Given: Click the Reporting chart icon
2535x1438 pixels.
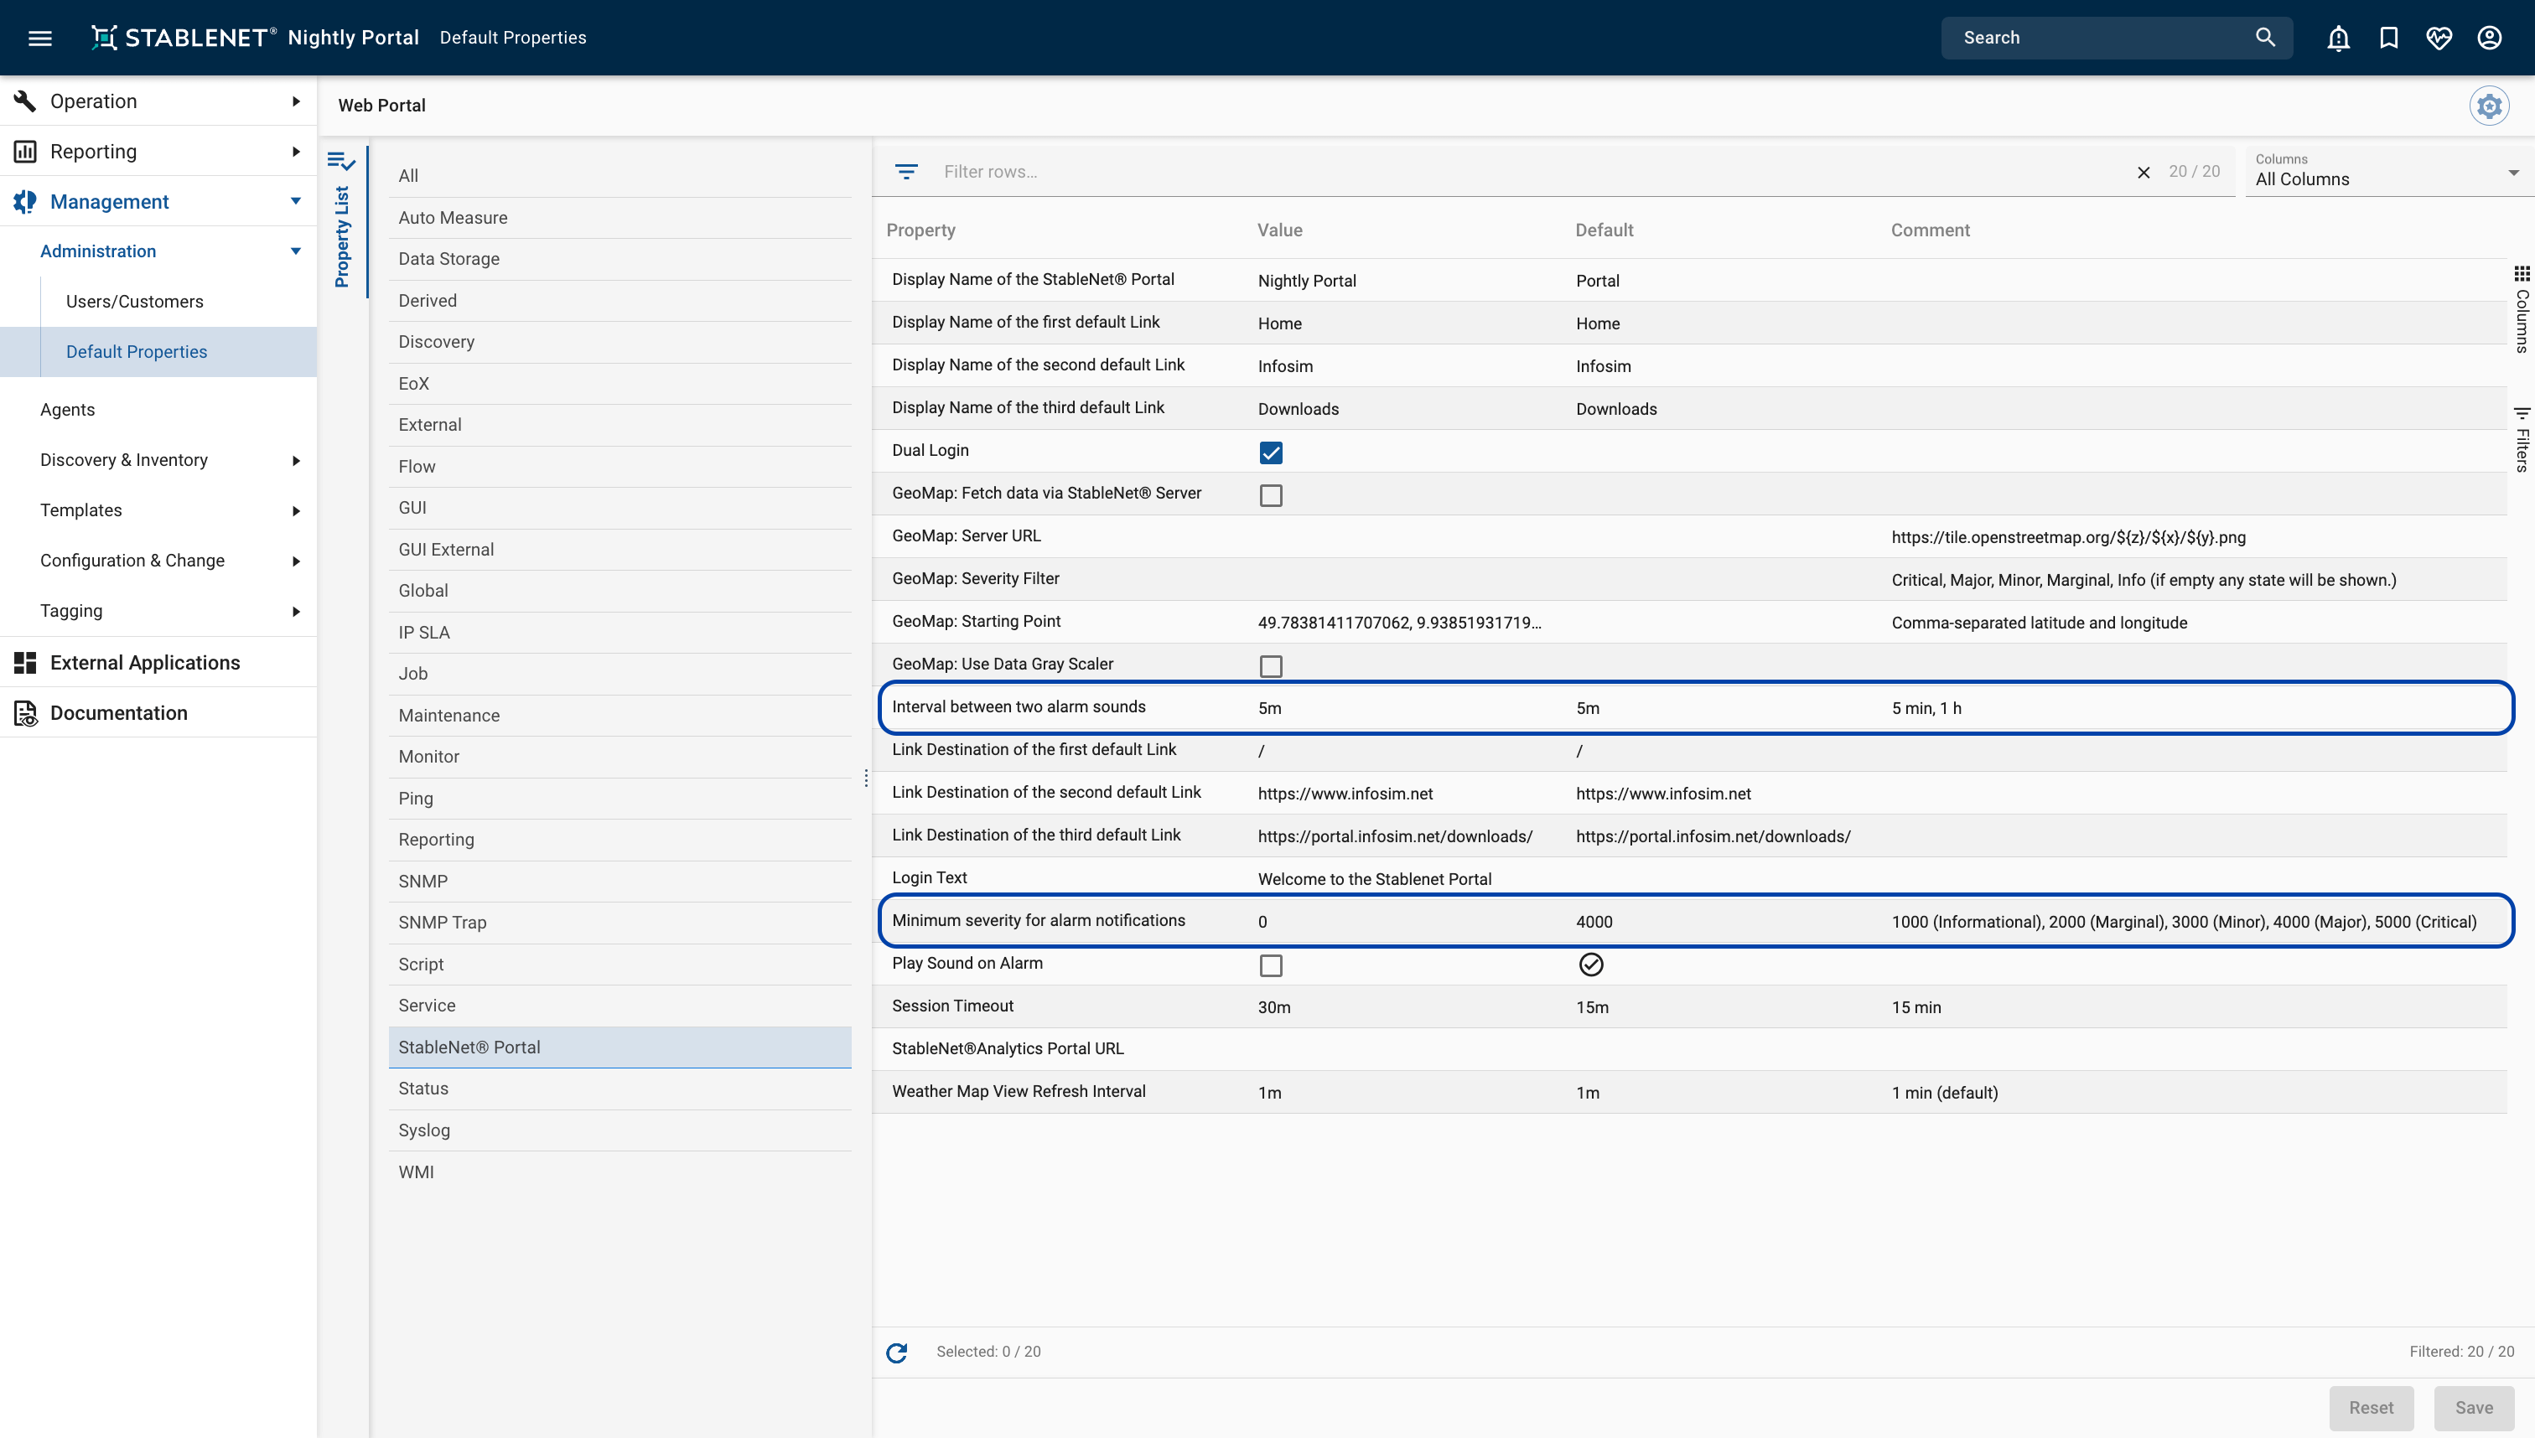Looking at the screenshot, I should pos(24,151).
